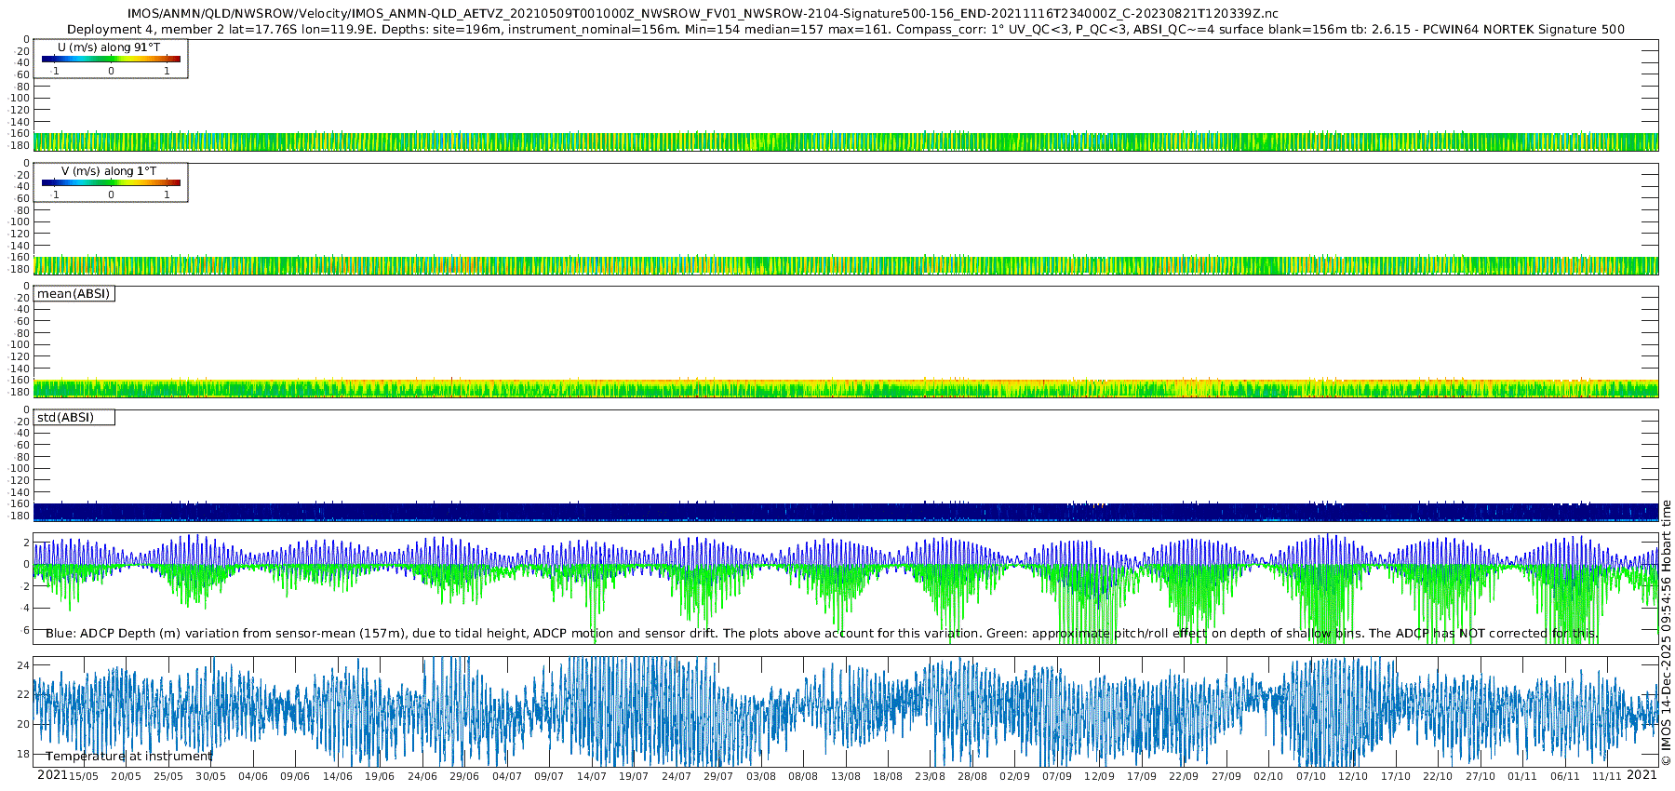Click the 01/11 date tick label
Image resolution: width=1675 pixels, height=791 pixels.
pyautogui.click(x=1522, y=776)
